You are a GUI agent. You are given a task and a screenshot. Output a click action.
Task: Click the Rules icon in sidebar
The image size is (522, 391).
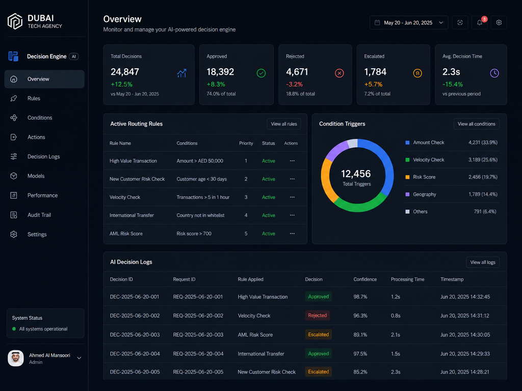tap(14, 98)
